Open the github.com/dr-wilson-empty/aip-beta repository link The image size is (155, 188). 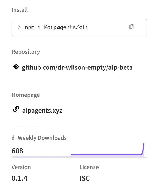(x=77, y=67)
